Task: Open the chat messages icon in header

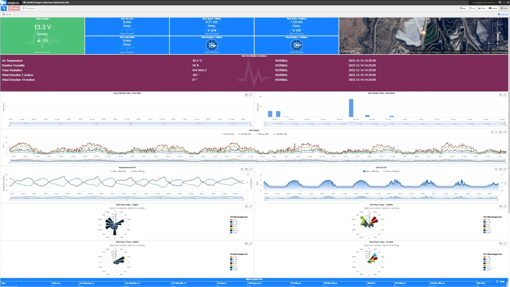Action: tap(500, 3)
